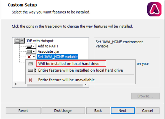Open the Disk Usage dialog
The height and width of the screenshot is (119, 165).
pos(63,110)
